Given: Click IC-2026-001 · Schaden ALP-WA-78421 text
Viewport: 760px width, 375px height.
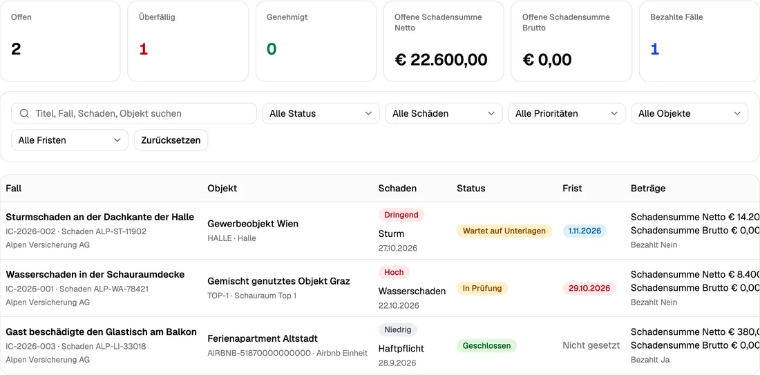Looking at the screenshot, I should [77, 289].
